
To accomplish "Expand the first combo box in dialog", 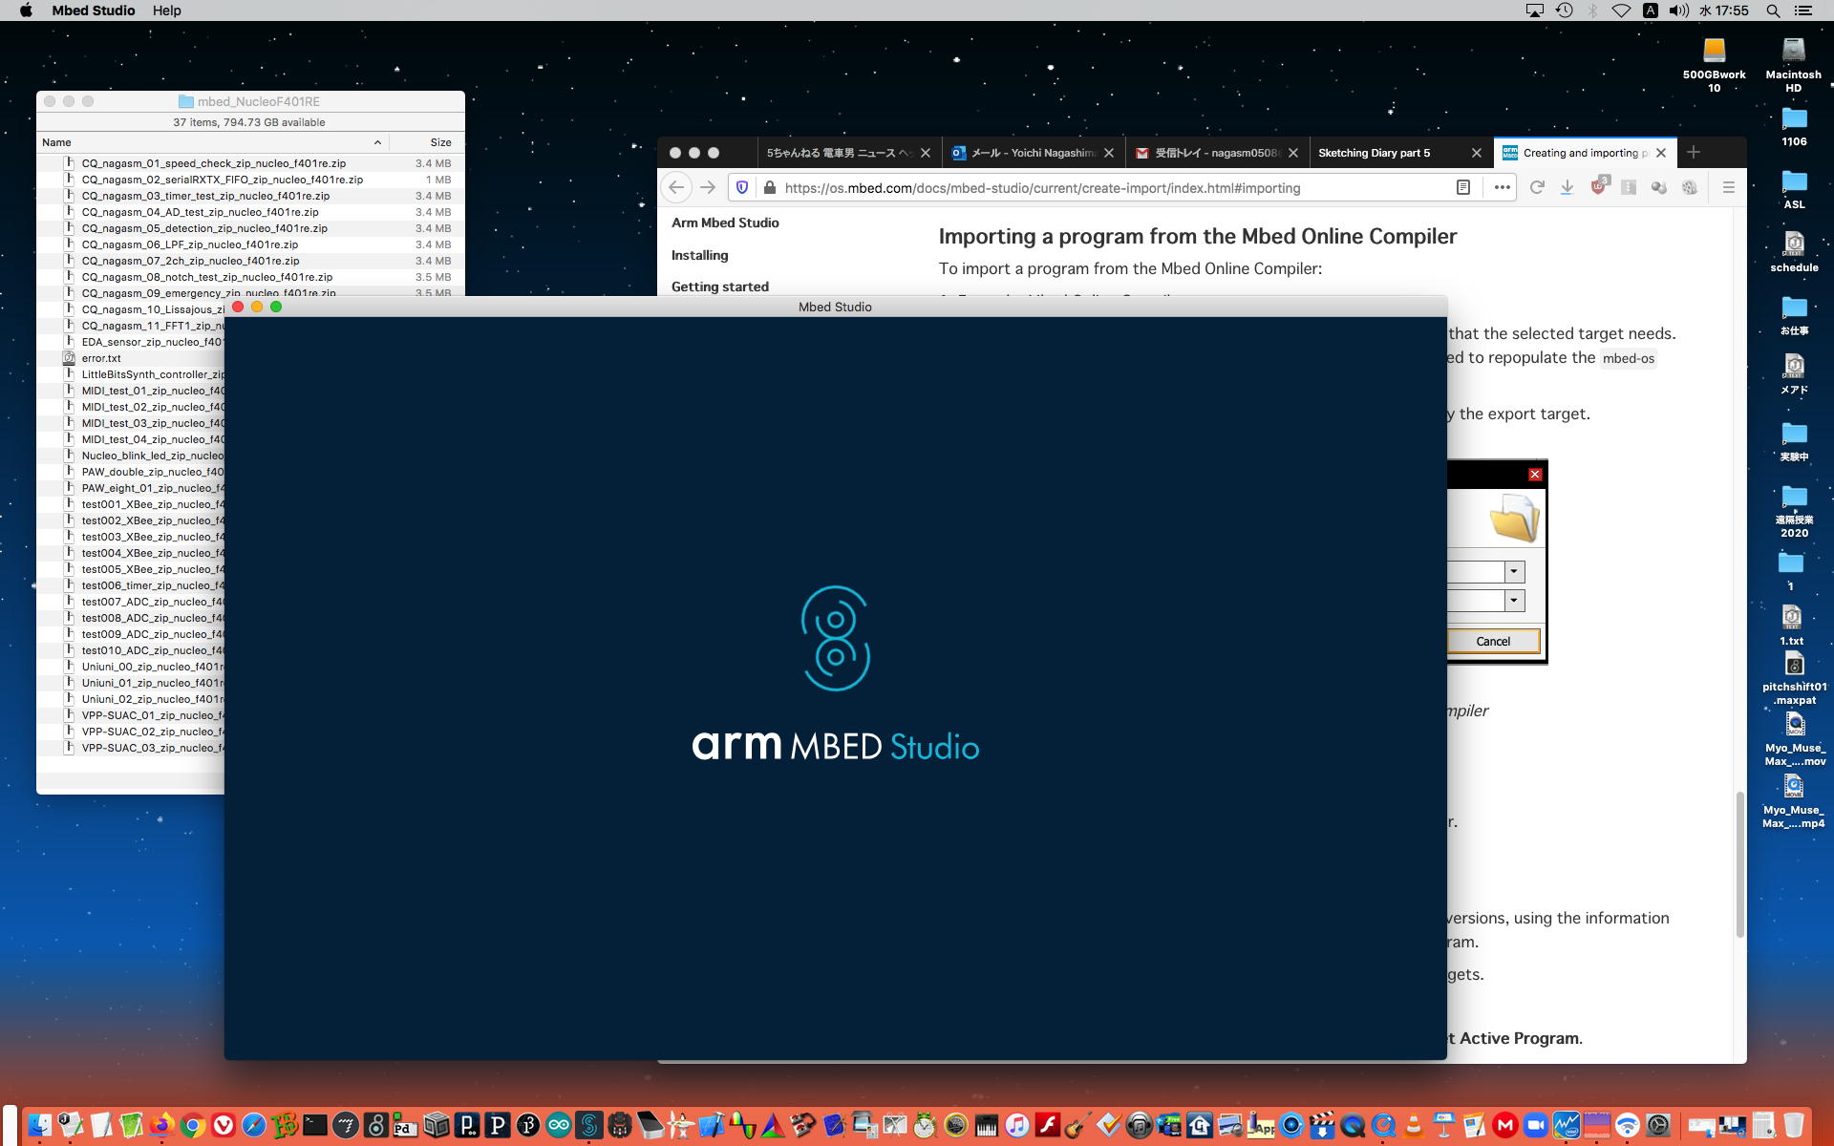I will point(1514,571).
